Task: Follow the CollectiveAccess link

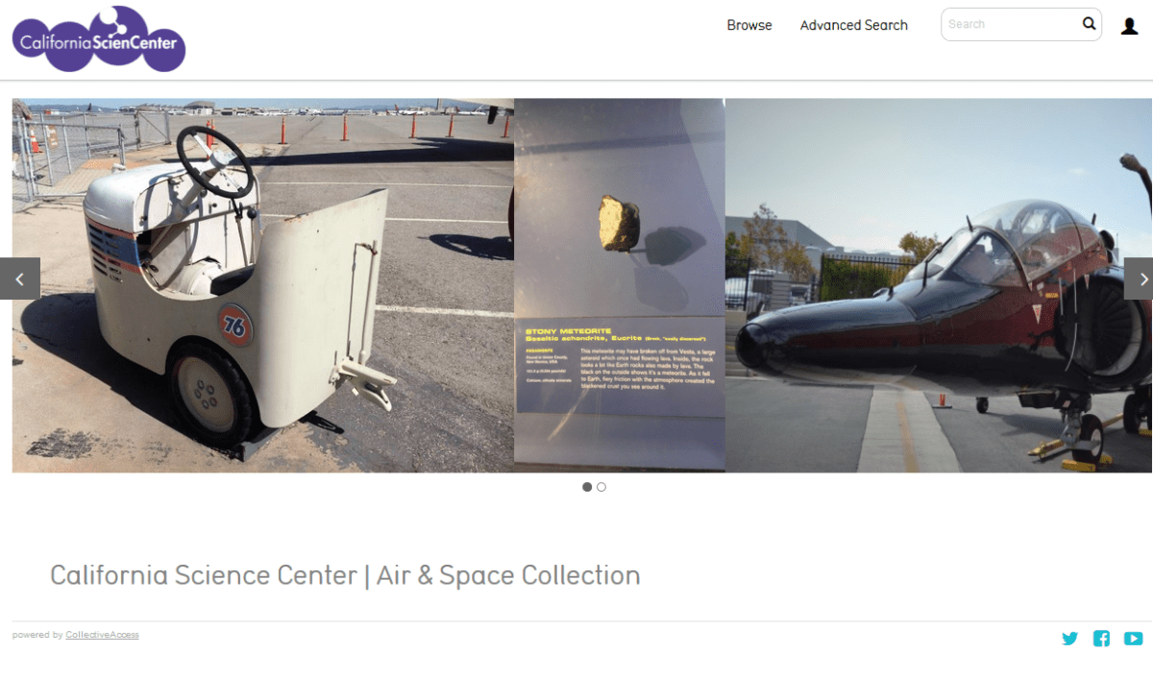Action: click(102, 635)
